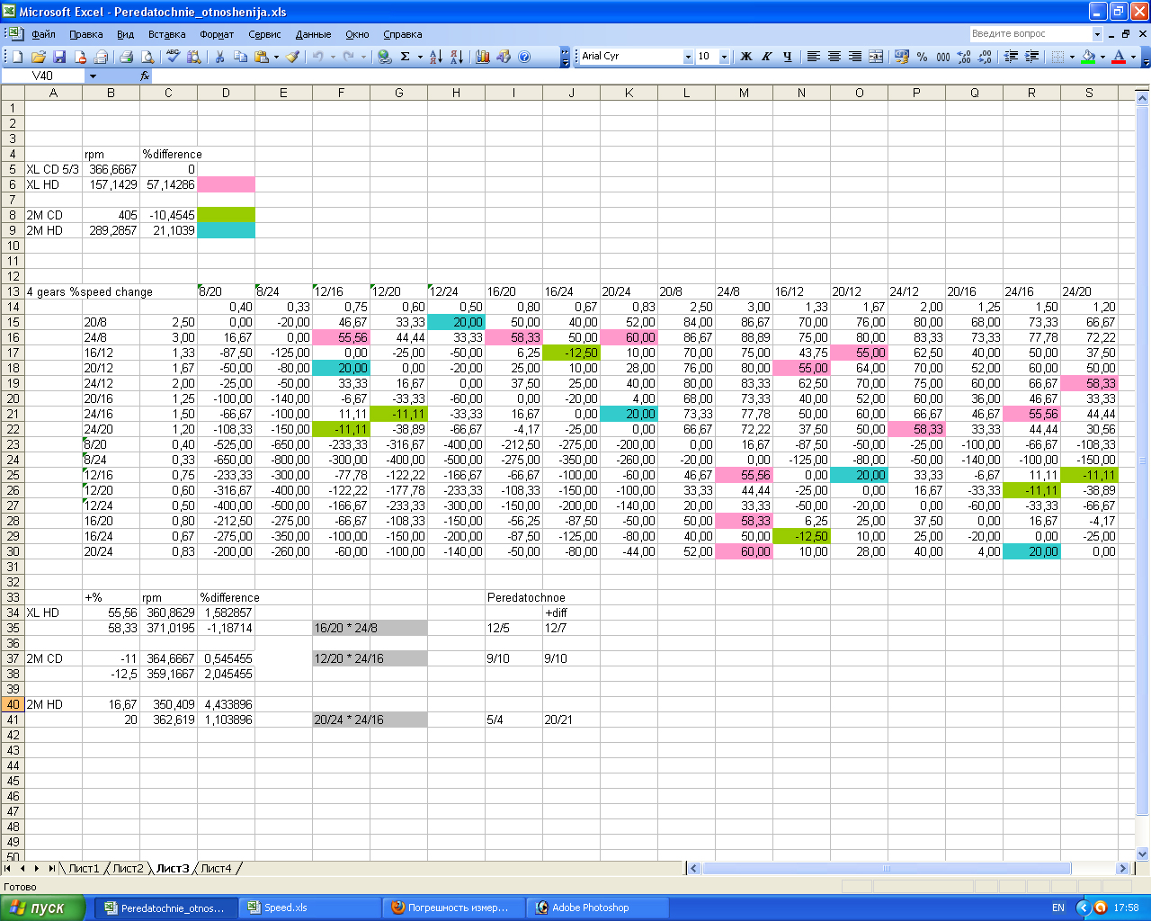Image resolution: width=1151 pixels, height=921 pixels.
Task: Open the Arial Cyr font dropdown
Action: tap(688, 57)
